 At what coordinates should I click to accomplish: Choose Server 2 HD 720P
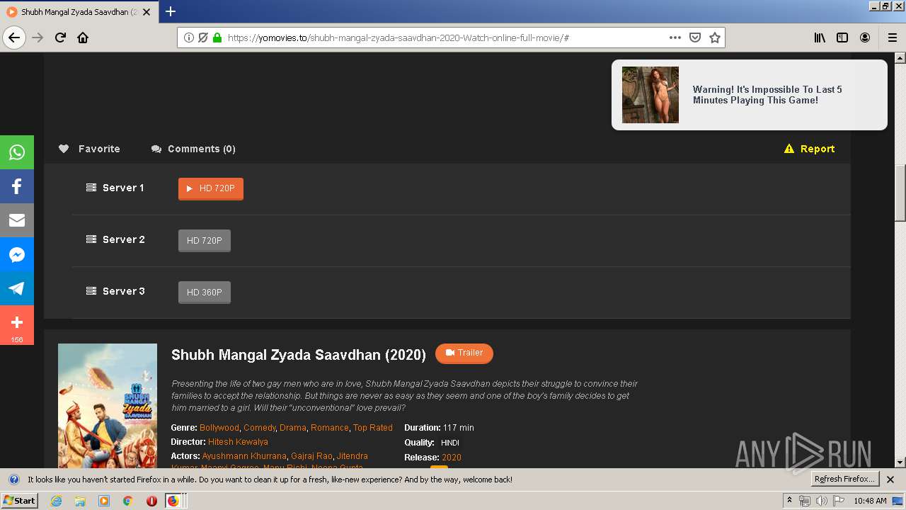205,241
